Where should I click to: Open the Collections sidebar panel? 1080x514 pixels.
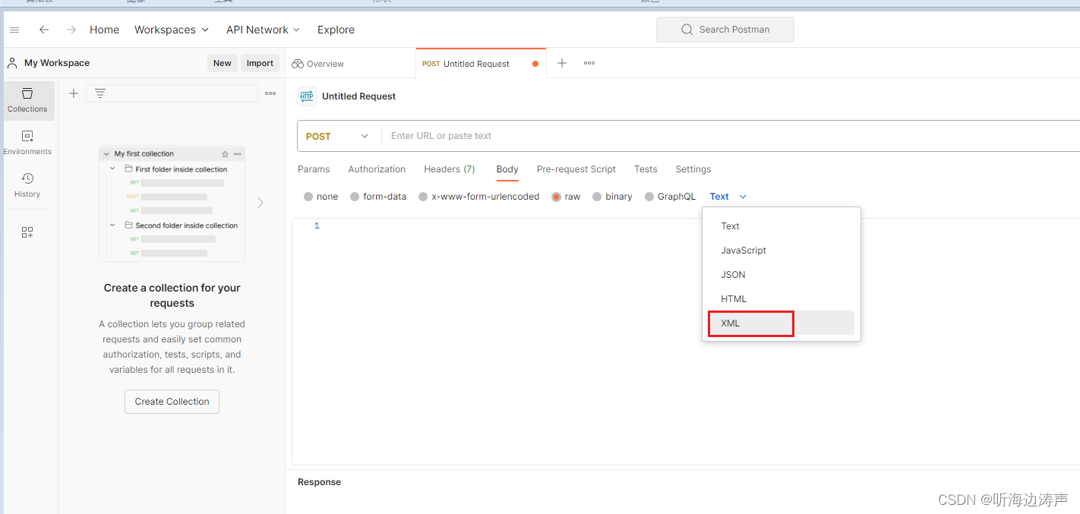pos(27,100)
